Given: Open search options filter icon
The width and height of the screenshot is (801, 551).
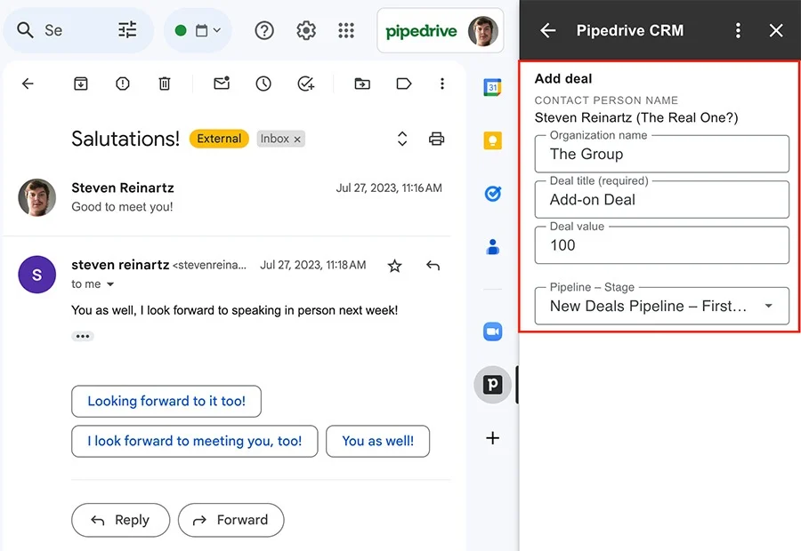Looking at the screenshot, I should (x=127, y=30).
